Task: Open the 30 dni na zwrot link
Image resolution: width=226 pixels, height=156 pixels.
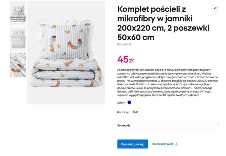Action: 163,144
